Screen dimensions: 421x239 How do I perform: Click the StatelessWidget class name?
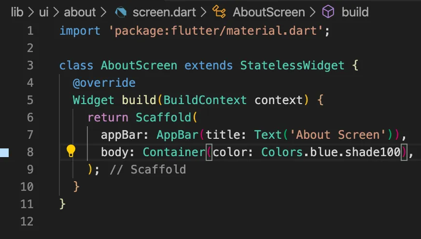coord(292,66)
